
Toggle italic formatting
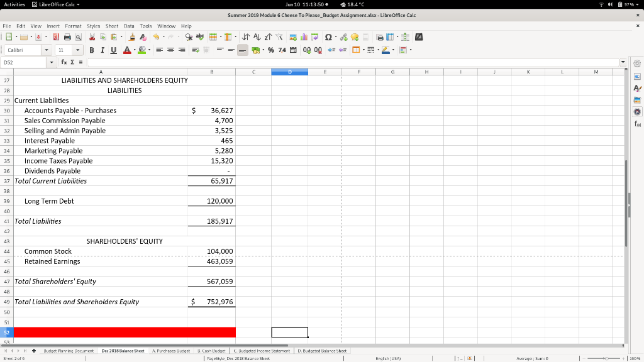(x=102, y=50)
